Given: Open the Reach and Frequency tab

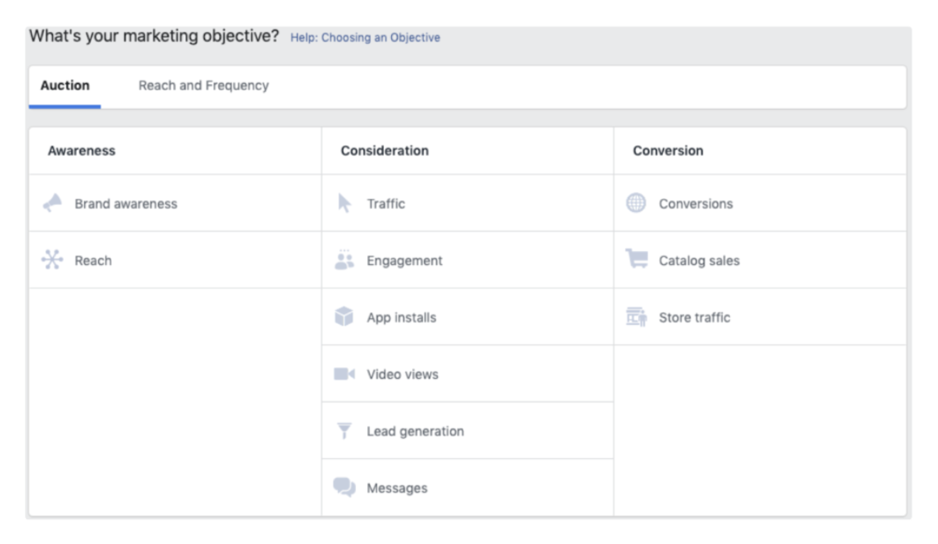Looking at the screenshot, I should [203, 86].
